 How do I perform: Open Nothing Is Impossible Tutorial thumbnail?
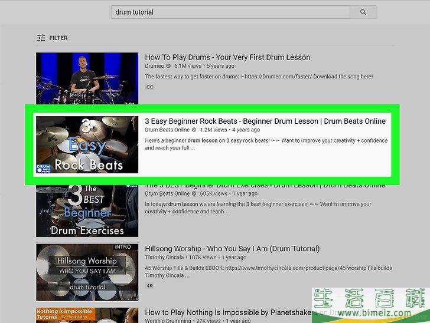point(87,315)
